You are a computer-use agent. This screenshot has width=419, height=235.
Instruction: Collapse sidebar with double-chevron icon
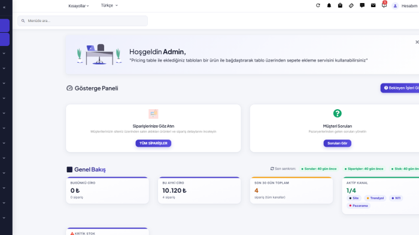4,7
